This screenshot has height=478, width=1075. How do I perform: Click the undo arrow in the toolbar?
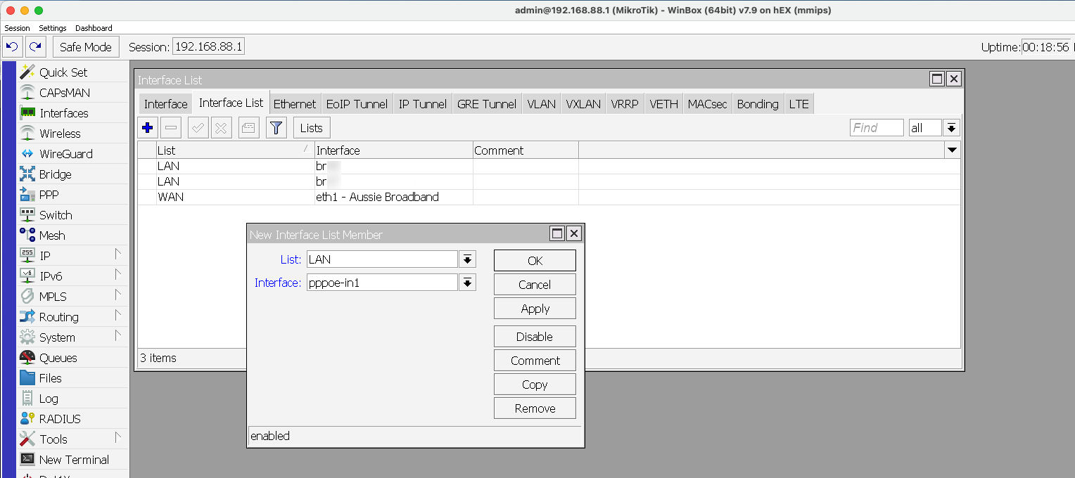[x=13, y=46]
